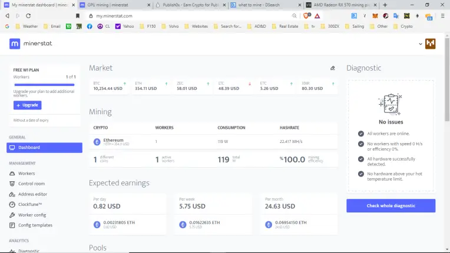
Task: Click the bookmark this page icon
Action: (78, 16)
